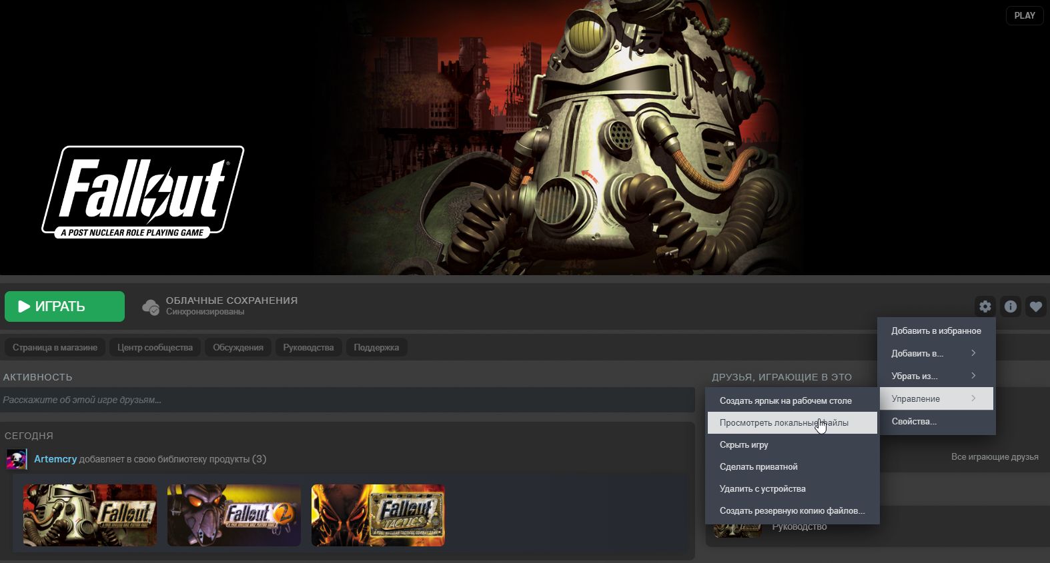Choose 'Скрыть игру' in submenu
Image resolution: width=1050 pixels, height=563 pixels.
click(x=793, y=444)
